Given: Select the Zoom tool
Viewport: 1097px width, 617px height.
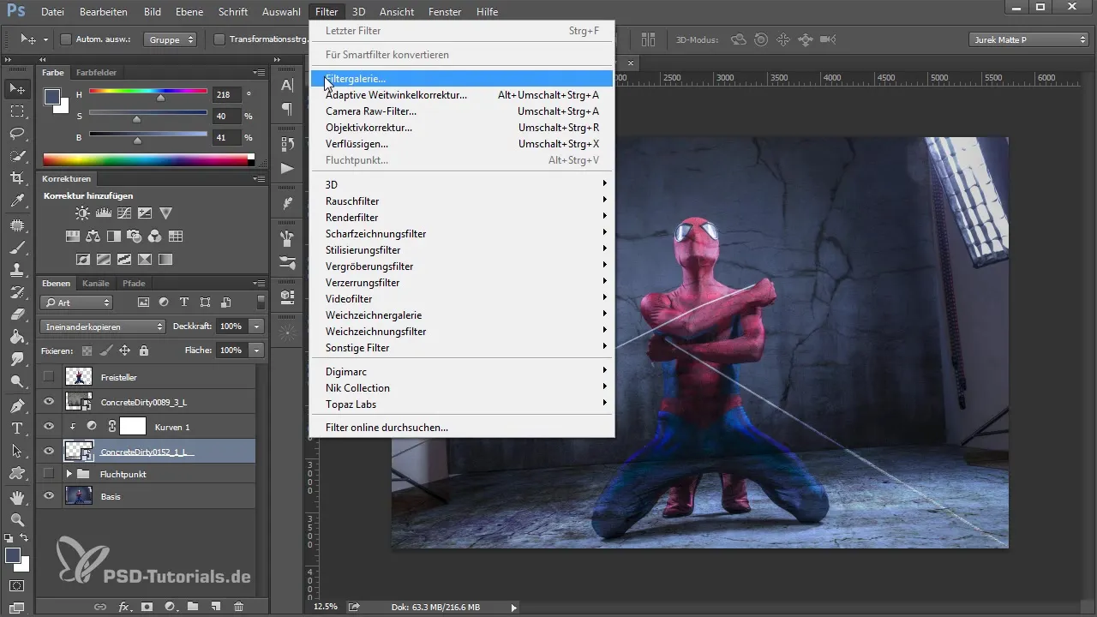Looking at the screenshot, I should point(16,519).
